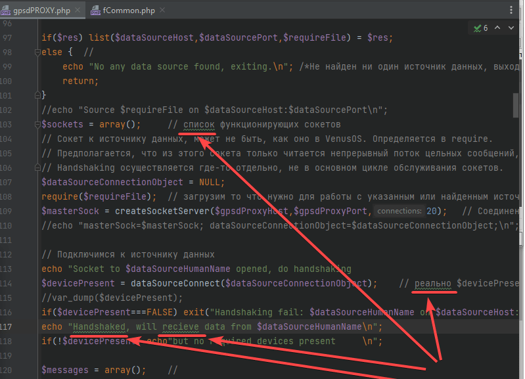This screenshot has height=379, width=525.
Task: Click line number 117 in the gutter
Action: click(x=6, y=326)
